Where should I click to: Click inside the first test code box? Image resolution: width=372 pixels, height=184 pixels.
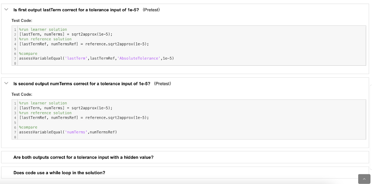click(x=189, y=45)
